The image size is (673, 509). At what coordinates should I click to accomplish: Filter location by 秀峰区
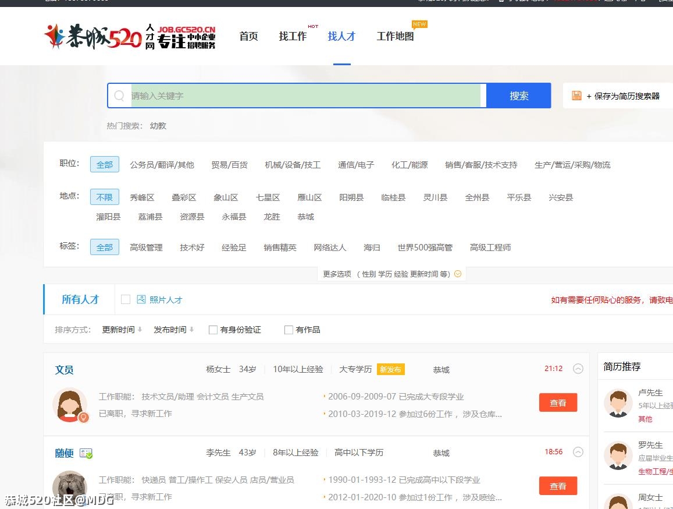(x=142, y=198)
